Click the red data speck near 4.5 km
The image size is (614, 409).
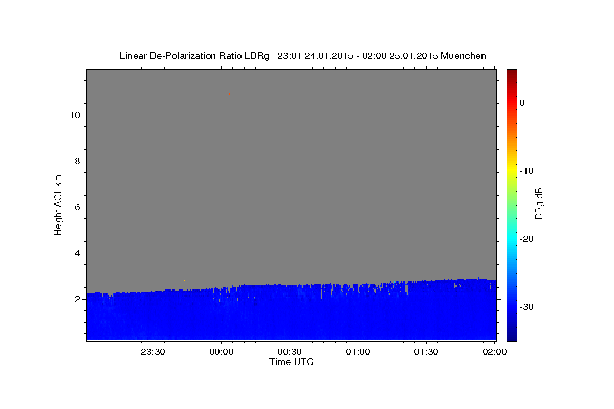(305, 242)
